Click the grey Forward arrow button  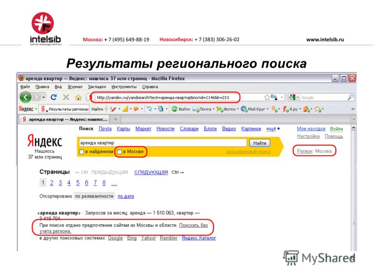36,97
